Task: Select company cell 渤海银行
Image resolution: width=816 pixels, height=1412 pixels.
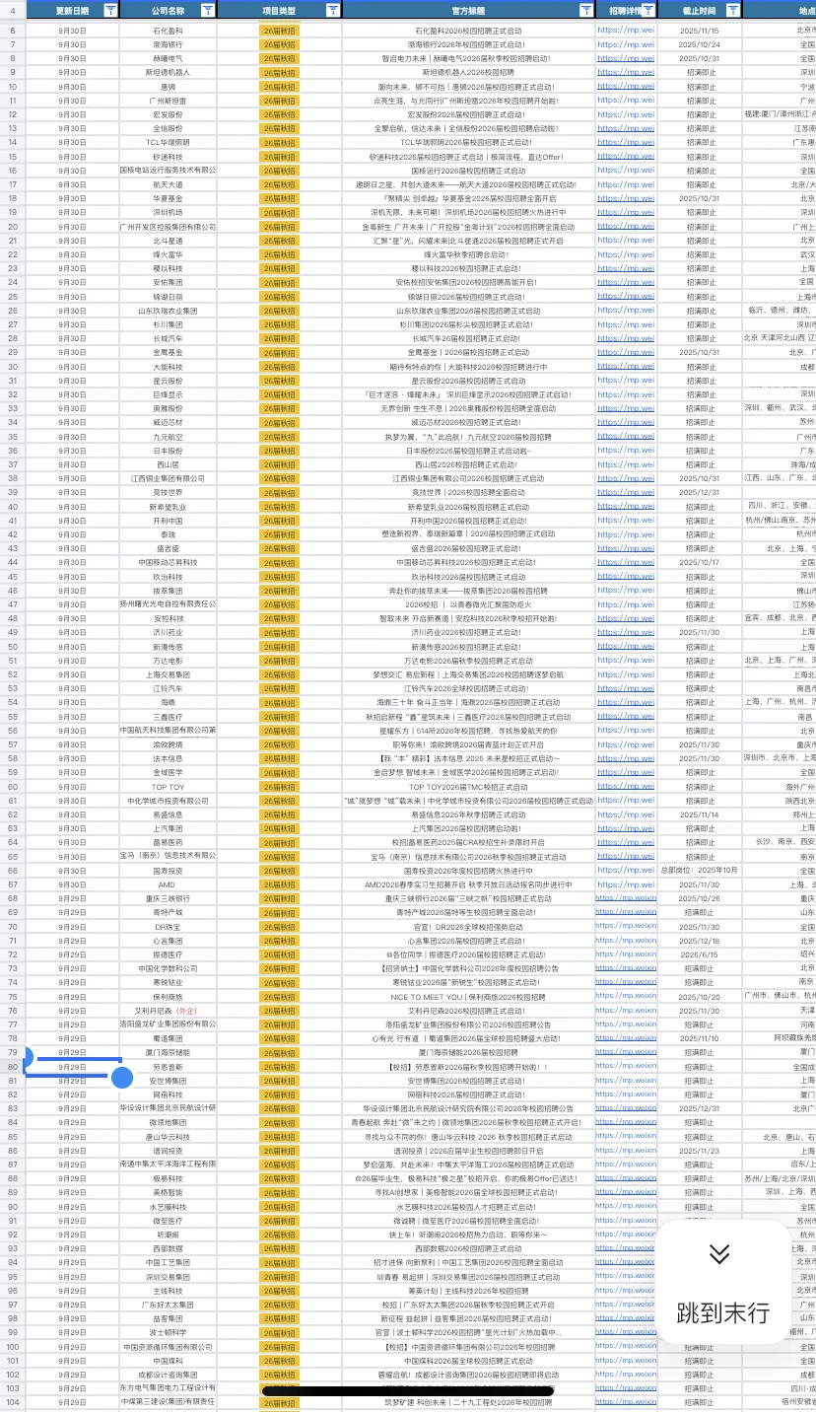Action: point(169,44)
